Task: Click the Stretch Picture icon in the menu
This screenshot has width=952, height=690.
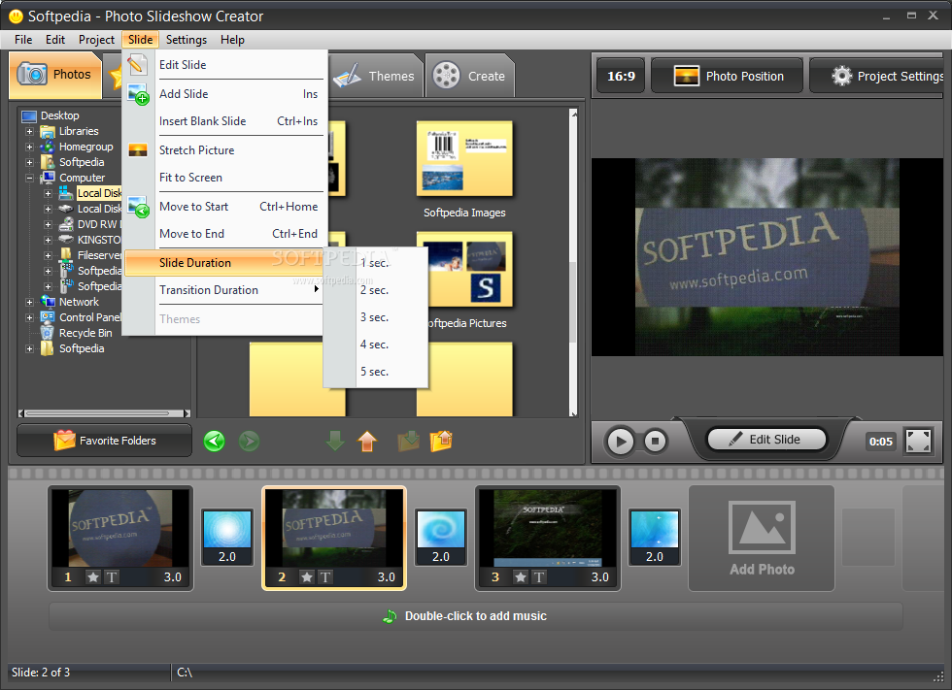Action: tap(138, 149)
